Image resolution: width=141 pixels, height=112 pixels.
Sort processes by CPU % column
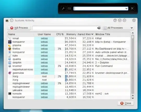(60, 34)
